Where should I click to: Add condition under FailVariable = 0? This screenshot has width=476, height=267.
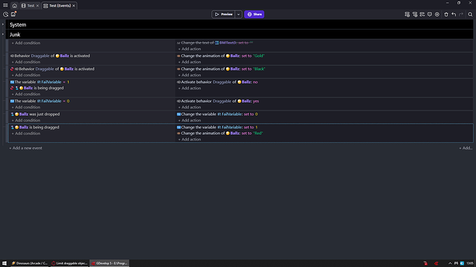26,107
